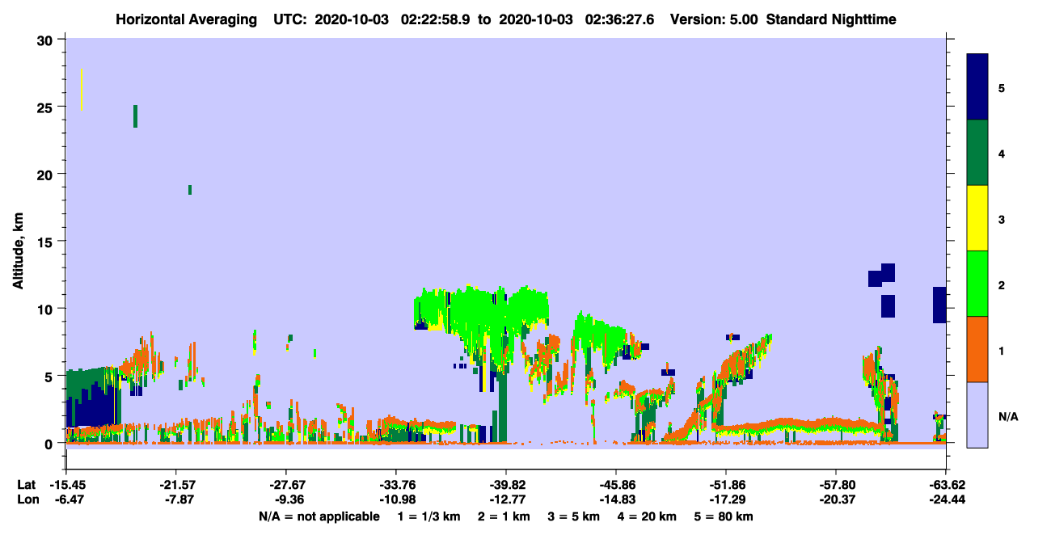Screen dimensions: 1051x539
Task: Click the latitude value -27.67
Action: (286, 484)
